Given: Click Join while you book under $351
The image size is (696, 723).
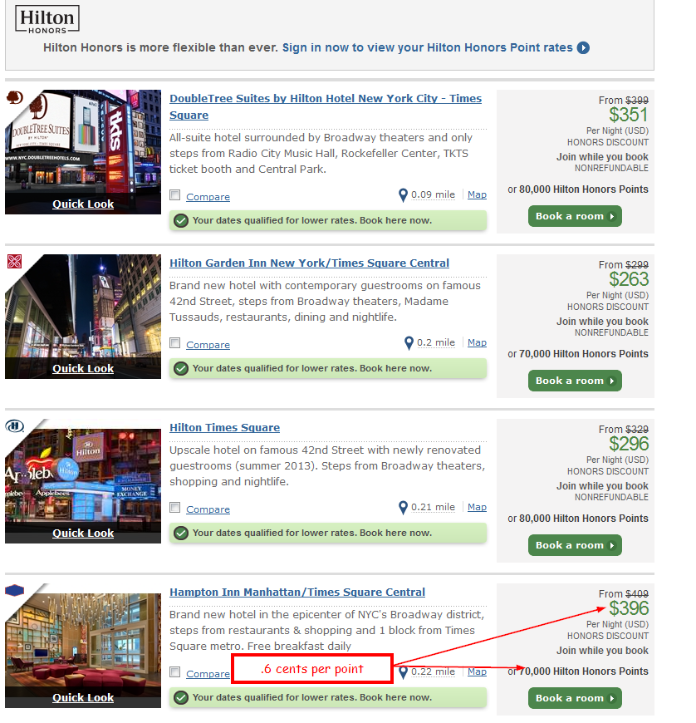Looking at the screenshot, I should click(x=602, y=157).
